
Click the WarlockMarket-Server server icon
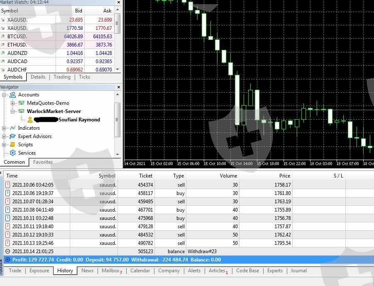click(22, 111)
